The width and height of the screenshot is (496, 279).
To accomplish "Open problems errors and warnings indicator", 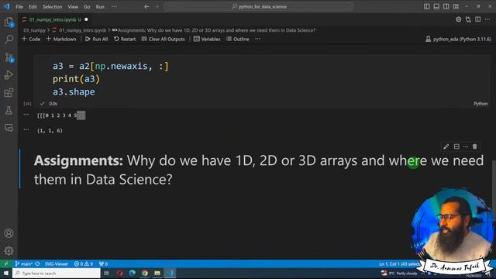I will tap(84, 263).
